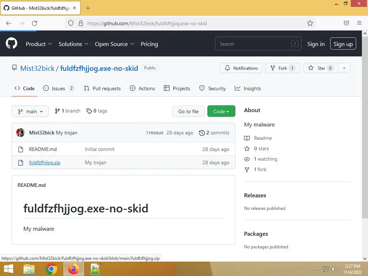Expand the Product menu
368x276 pixels.
(39, 44)
